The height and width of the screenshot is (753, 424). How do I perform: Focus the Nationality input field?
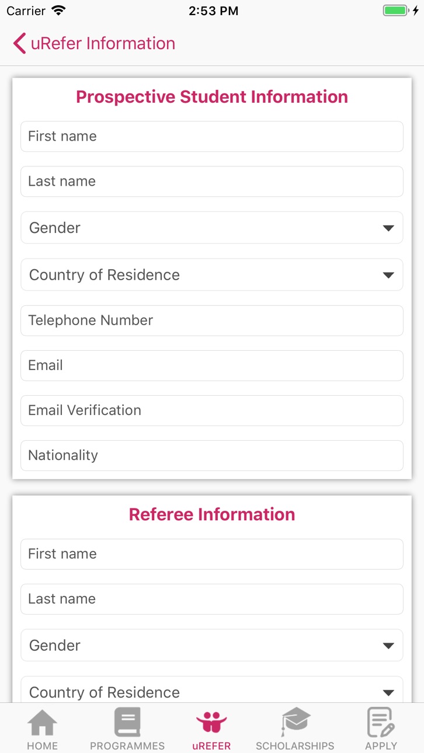click(212, 455)
